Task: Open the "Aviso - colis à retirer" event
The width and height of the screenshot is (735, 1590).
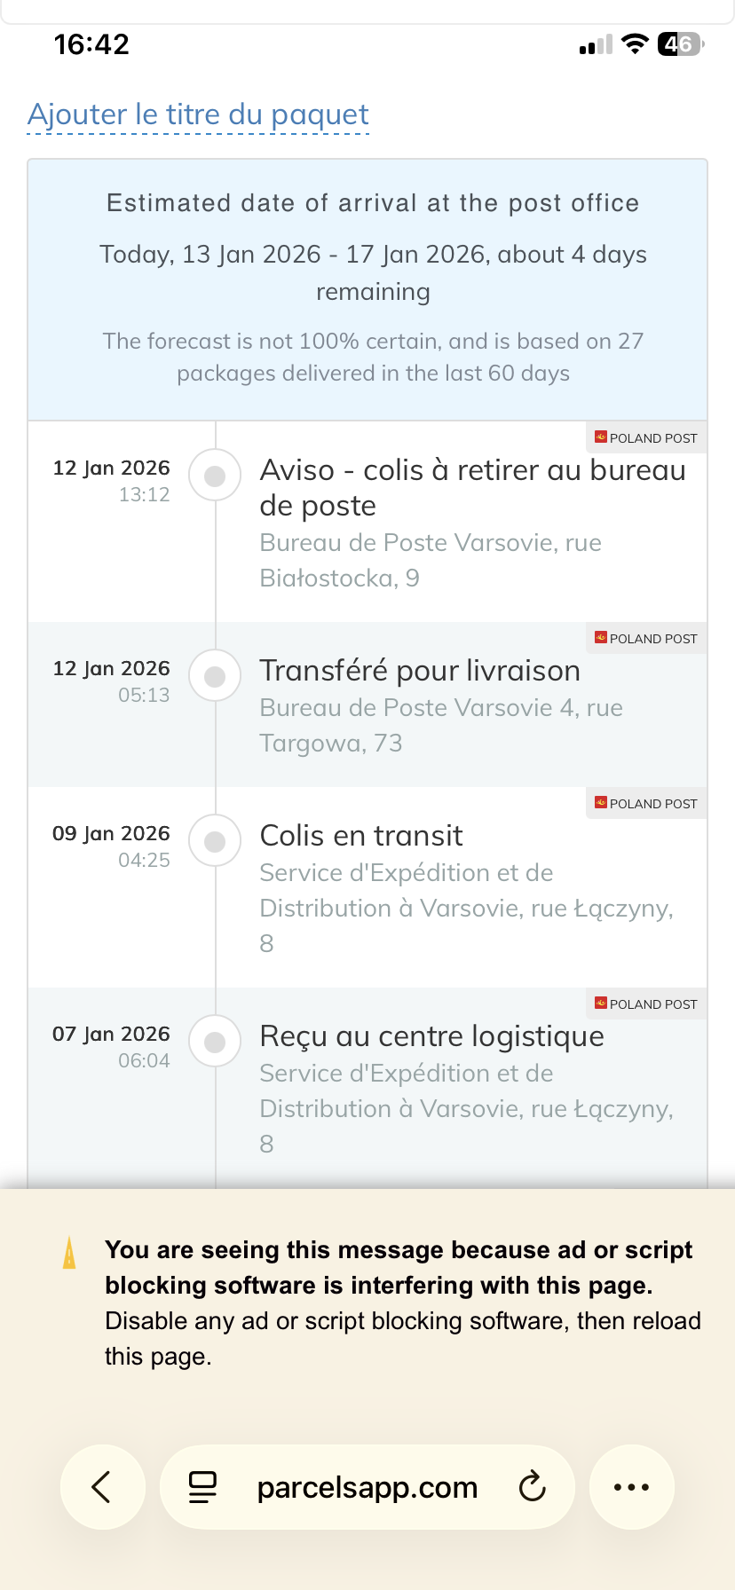Action: click(472, 487)
